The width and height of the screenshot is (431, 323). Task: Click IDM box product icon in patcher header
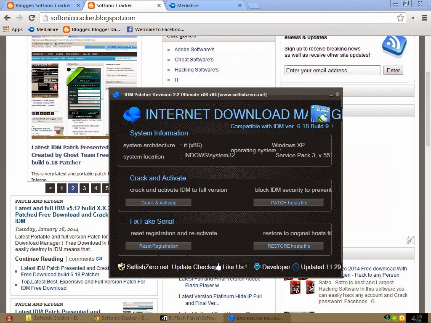320,114
